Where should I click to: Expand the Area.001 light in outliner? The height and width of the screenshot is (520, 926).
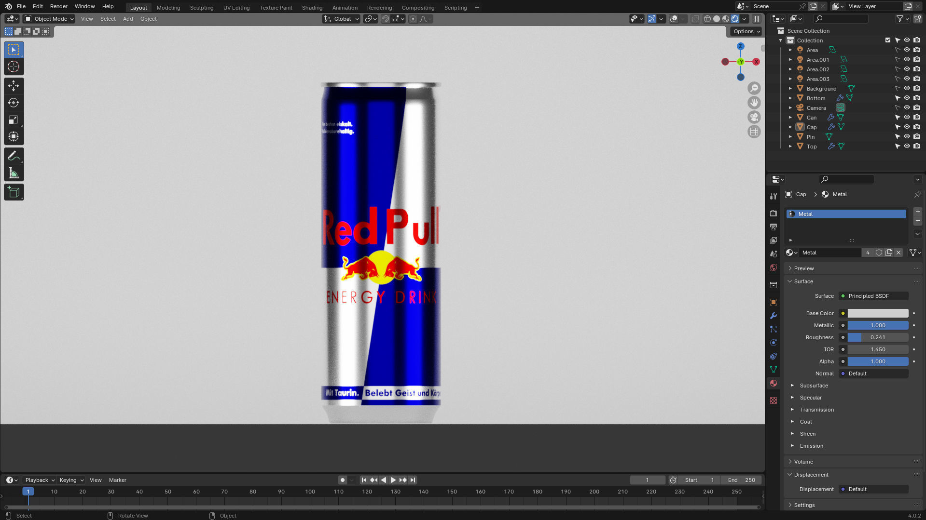click(790, 59)
